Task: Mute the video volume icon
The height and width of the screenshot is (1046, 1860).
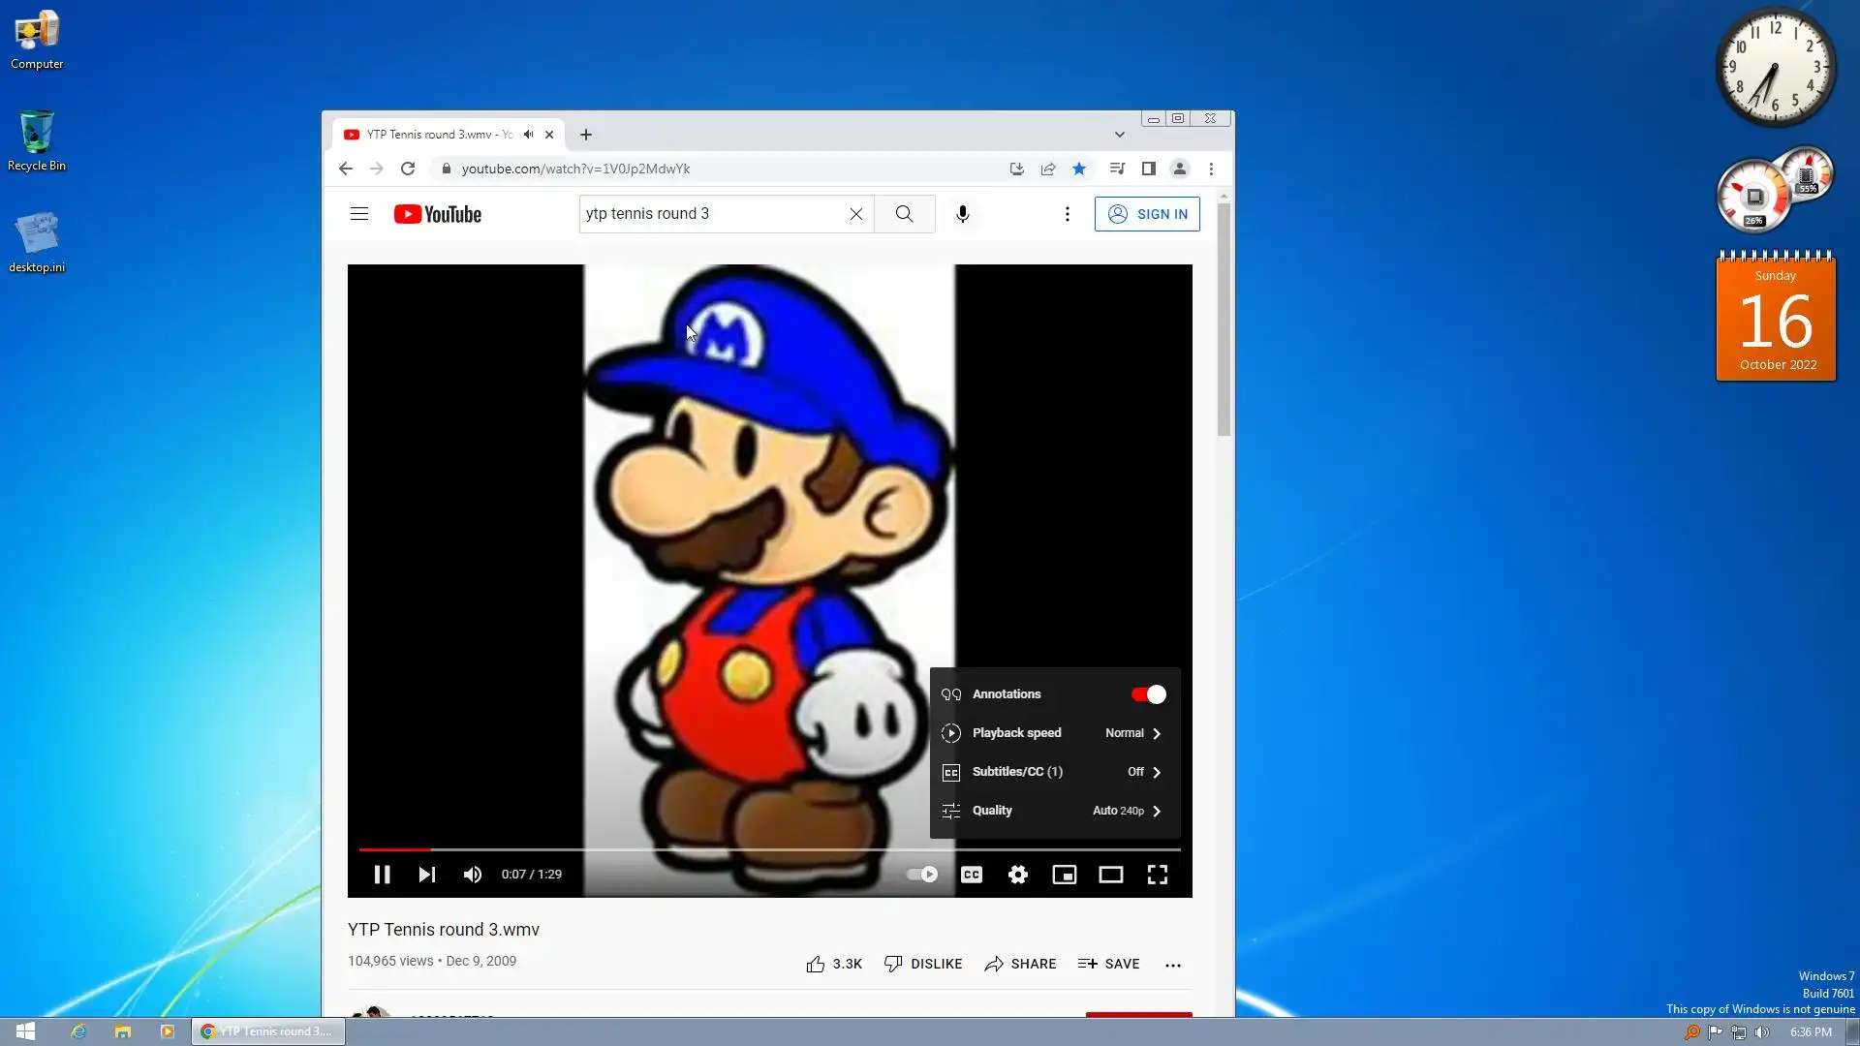Action: pyautogui.click(x=472, y=875)
